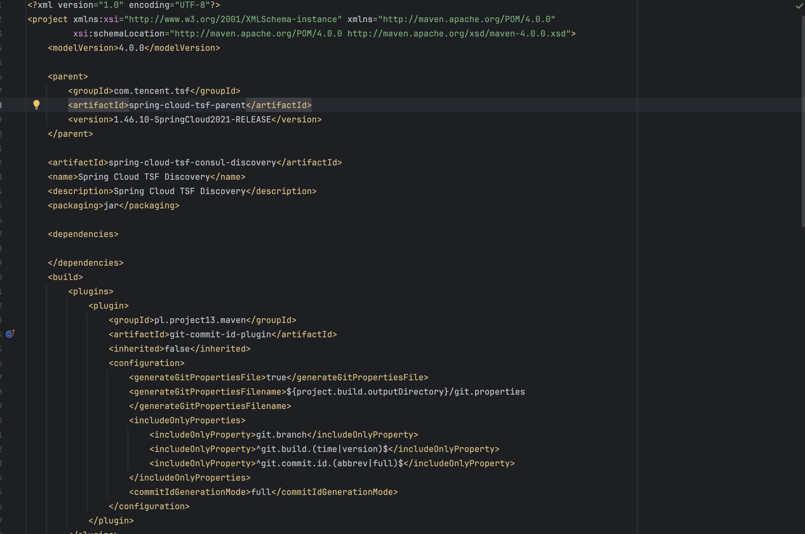This screenshot has height=534, width=805.
Task: Click the generateGitPropertiesFile value true
Action: [x=276, y=377]
